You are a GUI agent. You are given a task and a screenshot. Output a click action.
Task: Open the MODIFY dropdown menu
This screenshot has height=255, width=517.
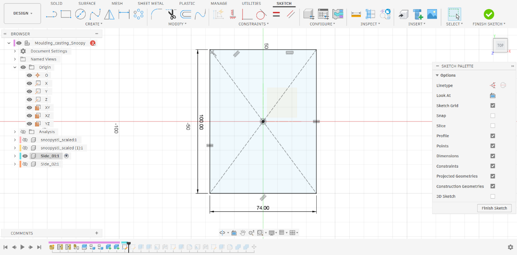[x=177, y=24]
